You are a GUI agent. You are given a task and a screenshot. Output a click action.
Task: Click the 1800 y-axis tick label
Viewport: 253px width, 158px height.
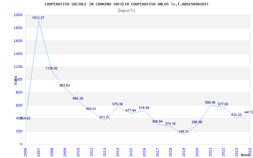click(18, 28)
